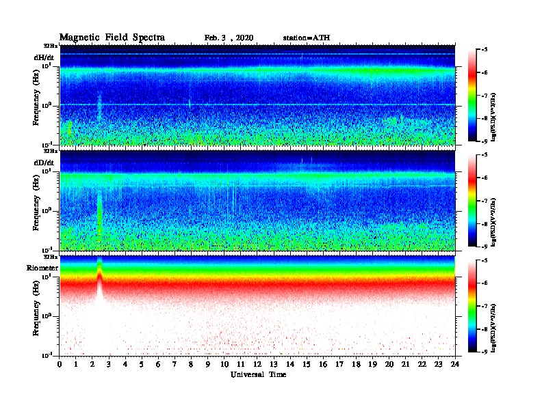Viewport: 542px width, 418px height.
Task: Click the "15" hour tick label
Action: [307, 364]
